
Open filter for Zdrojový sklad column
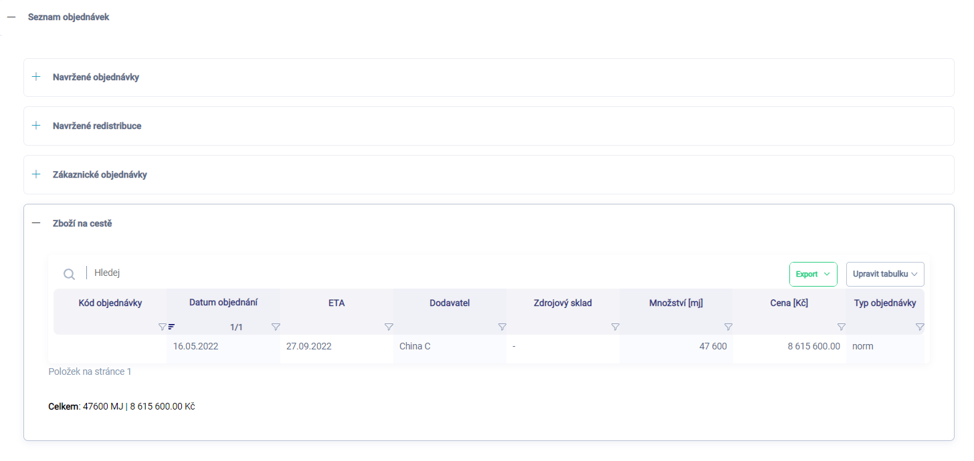615,327
